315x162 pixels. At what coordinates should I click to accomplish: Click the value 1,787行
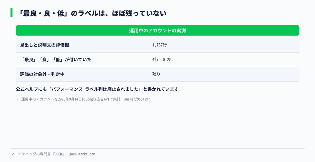point(160,45)
